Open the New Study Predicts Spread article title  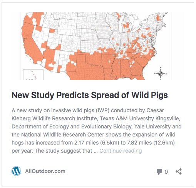[x=90, y=95]
